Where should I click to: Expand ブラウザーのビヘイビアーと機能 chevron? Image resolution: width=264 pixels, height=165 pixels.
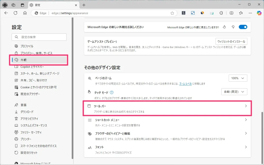pos(246,133)
